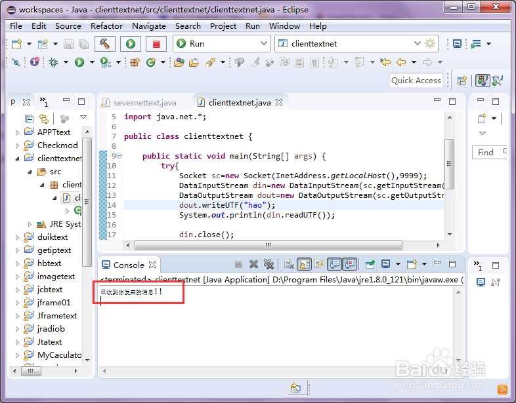Click the editor vertical scrollbar thumb
516x403 pixels.
tap(449, 164)
